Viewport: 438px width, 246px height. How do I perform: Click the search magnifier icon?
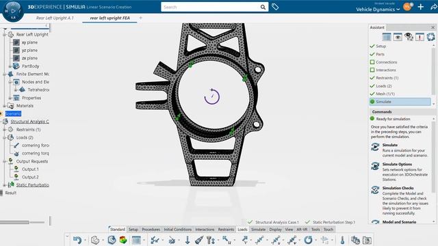pos(263,8)
